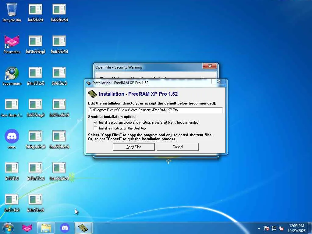Open the Plasmafox desktop shortcut
312x234 pixels.
12,44
